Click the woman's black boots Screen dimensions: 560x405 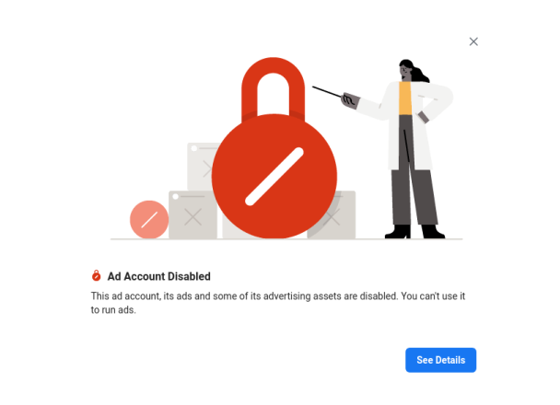(414, 231)
